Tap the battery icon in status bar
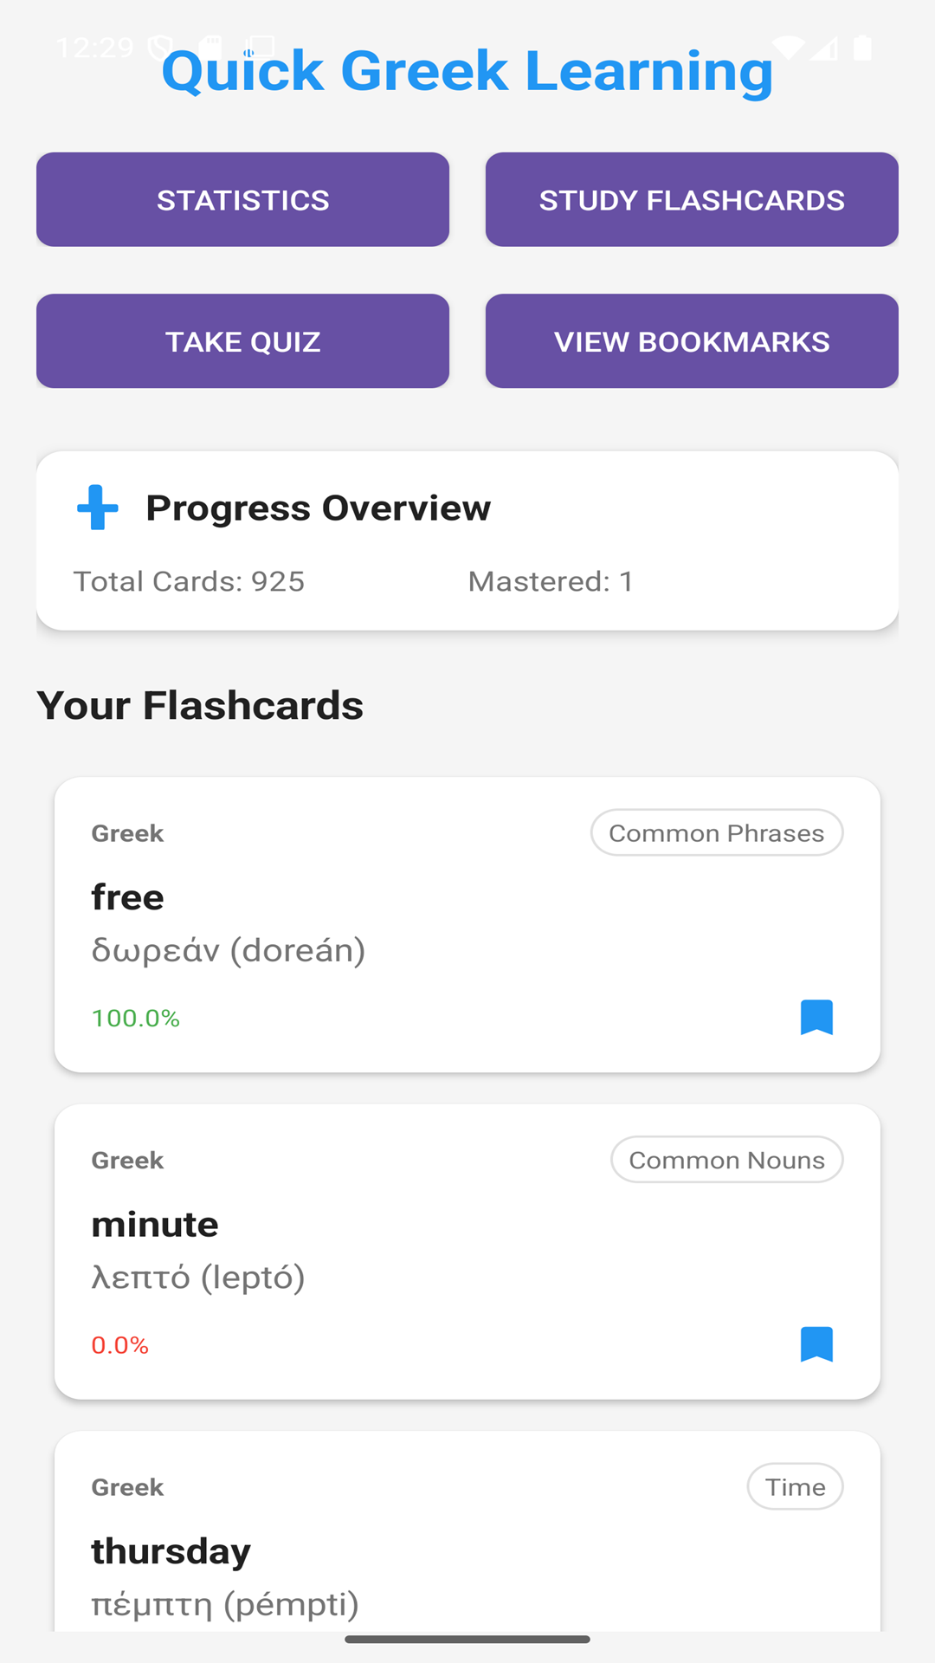This screenshot has width=935, height=1663. tap(862, 48)
